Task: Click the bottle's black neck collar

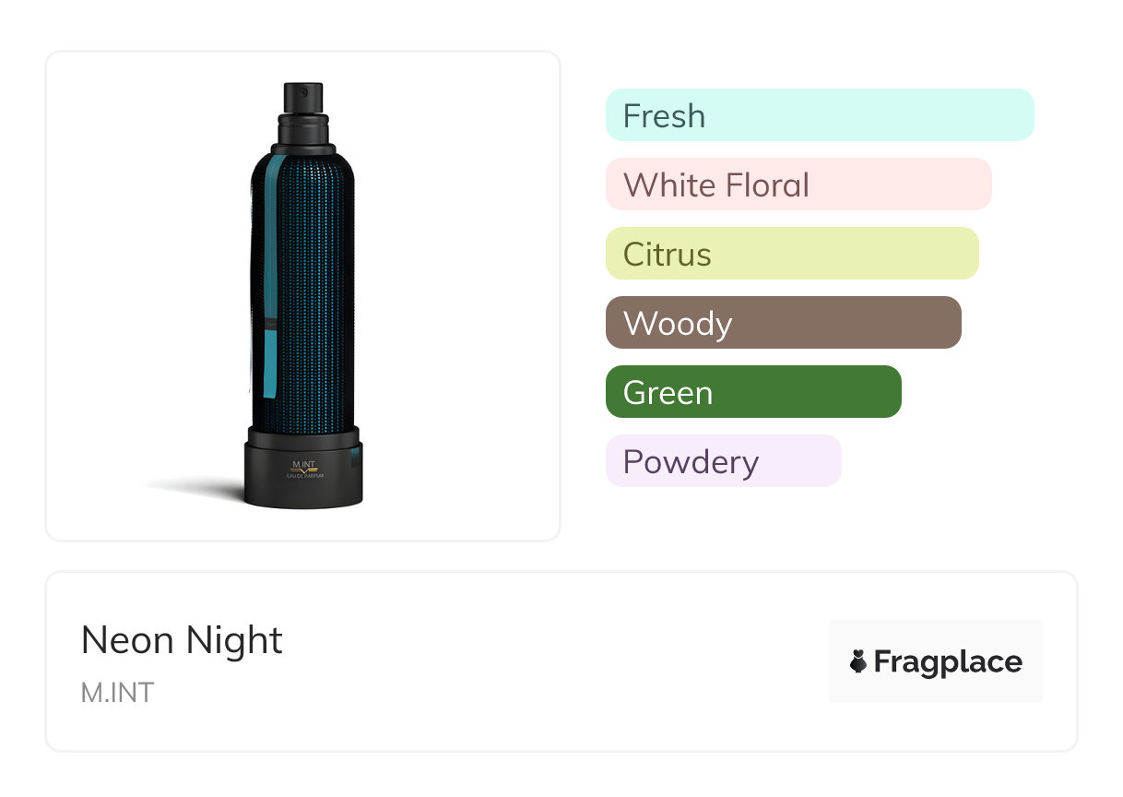Action: [x=303, y=135]
